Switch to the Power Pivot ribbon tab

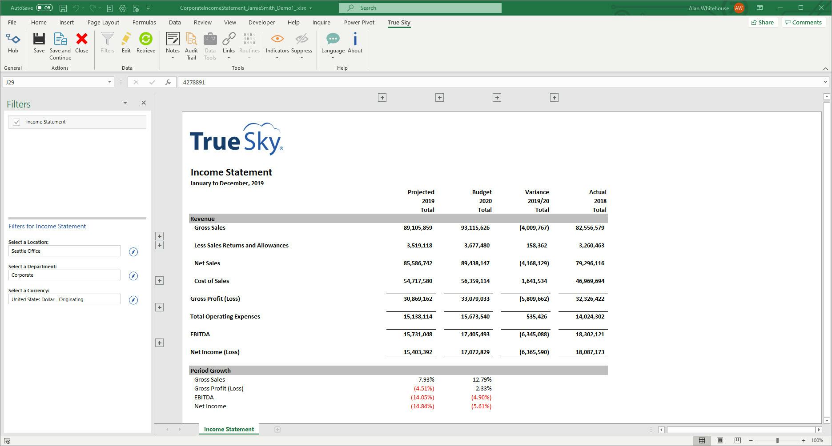(x=359, y=22)
